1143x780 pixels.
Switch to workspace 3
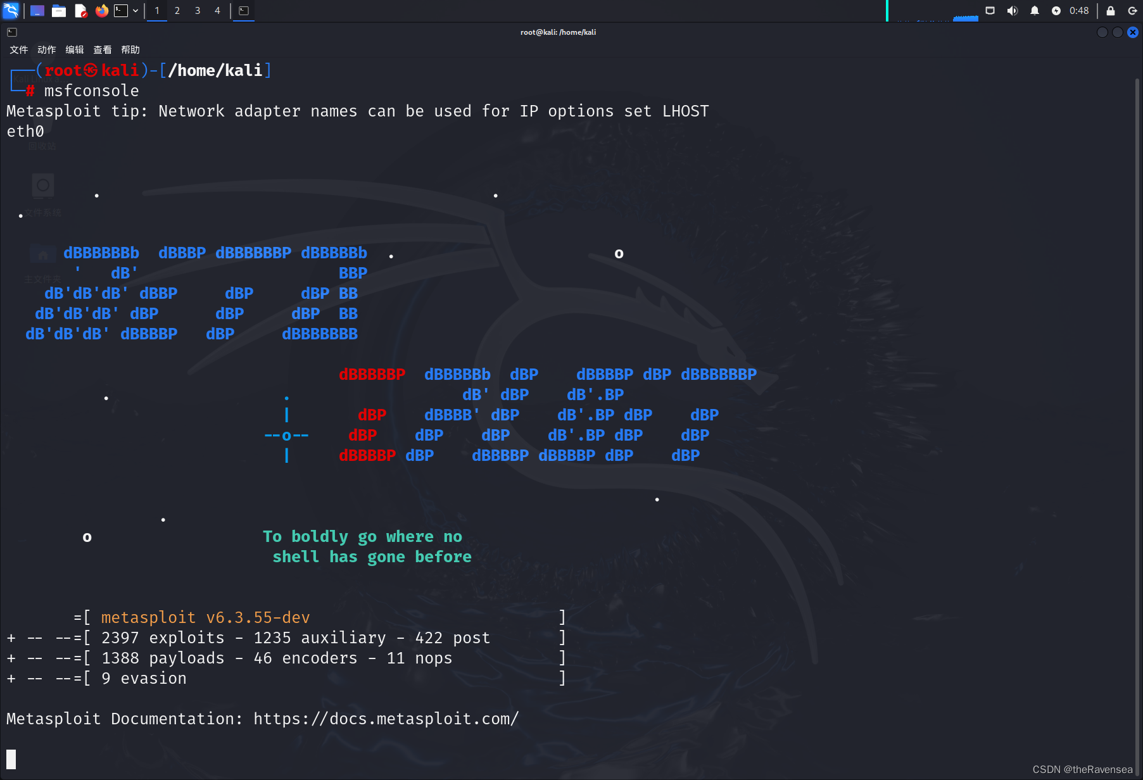tap(198, 11)
